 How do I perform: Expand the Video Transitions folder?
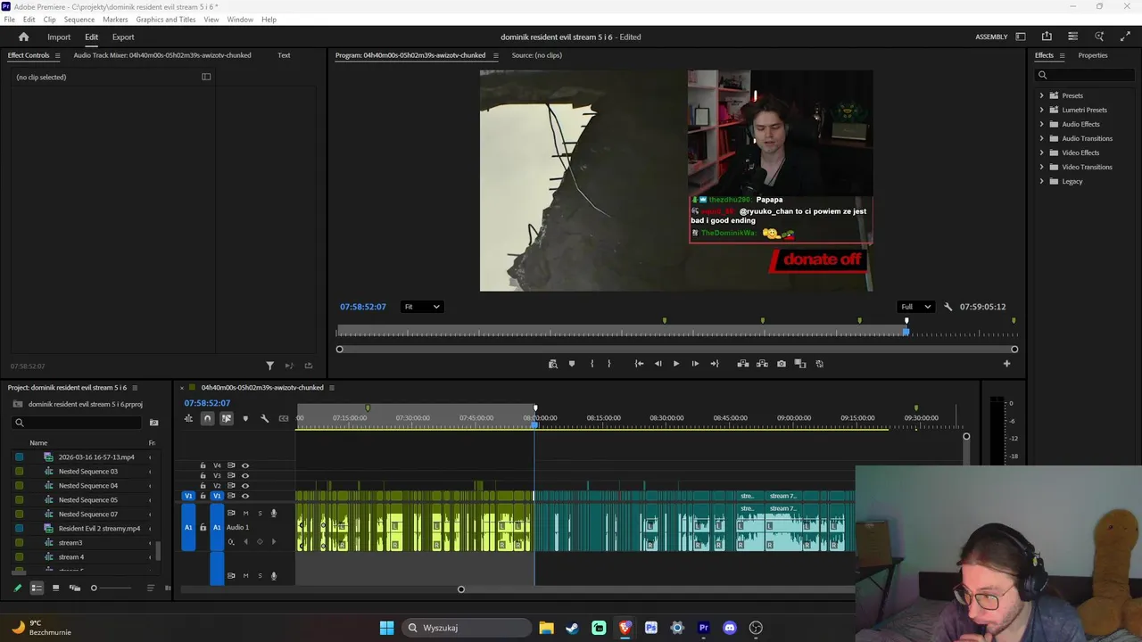coord(1041,167)
